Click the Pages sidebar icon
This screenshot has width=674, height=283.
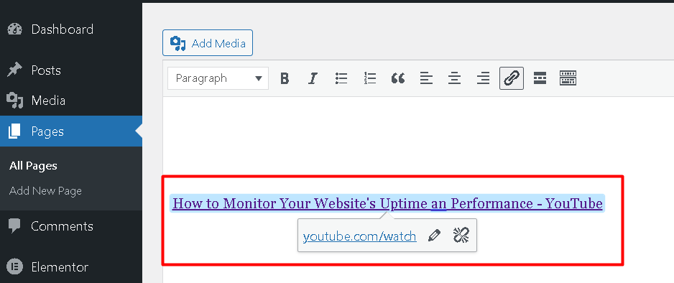[x=14, y=131]
